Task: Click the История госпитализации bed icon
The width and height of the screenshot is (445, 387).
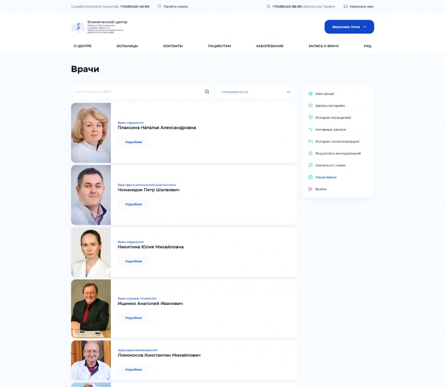Action: point(310,142)
